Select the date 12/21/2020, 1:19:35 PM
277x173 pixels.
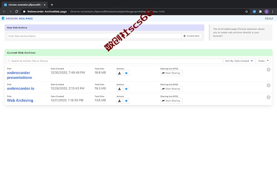[67, 100]
